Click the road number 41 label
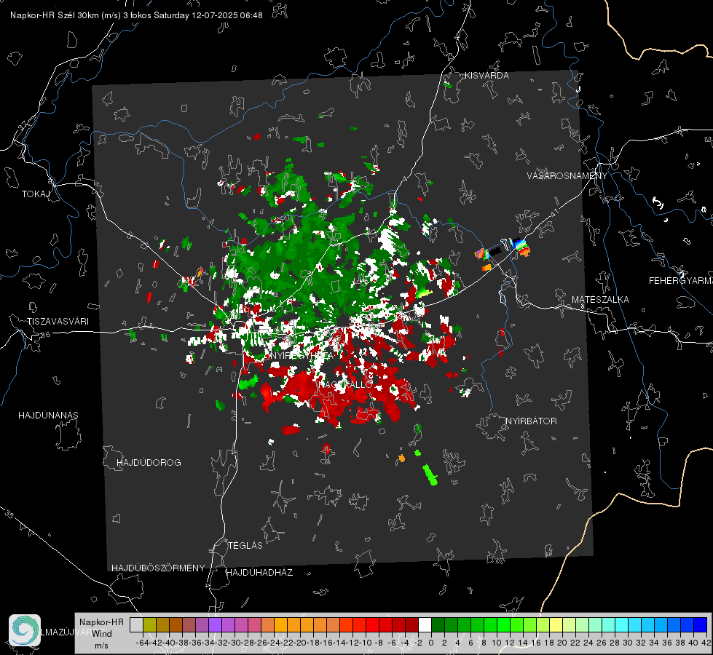Viewport: 713px width, 655px height. tap(554, 212)
